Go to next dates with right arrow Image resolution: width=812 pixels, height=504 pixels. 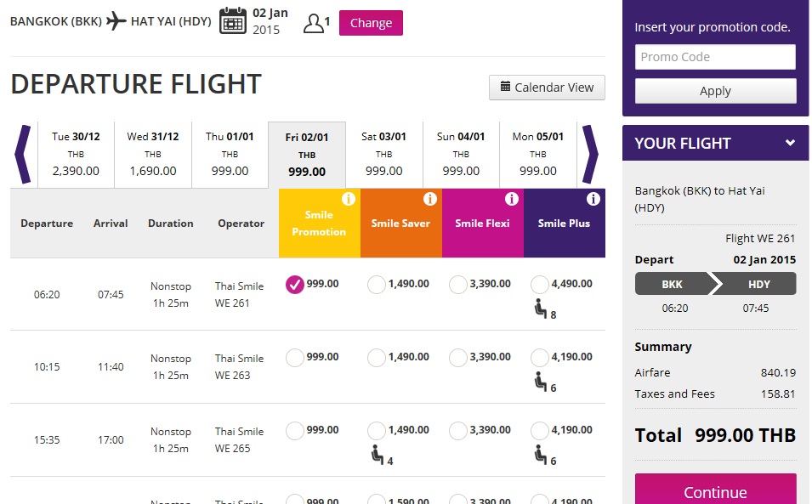[x=590, y=154]
